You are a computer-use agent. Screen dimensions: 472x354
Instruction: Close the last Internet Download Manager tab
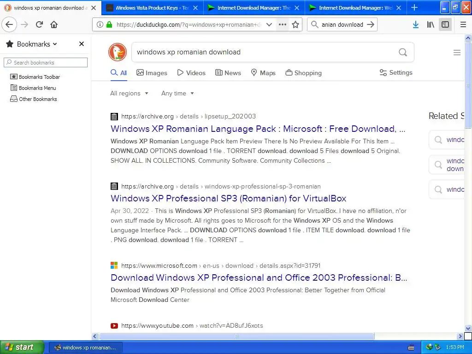pyautogui.click(x=399, y=8)
